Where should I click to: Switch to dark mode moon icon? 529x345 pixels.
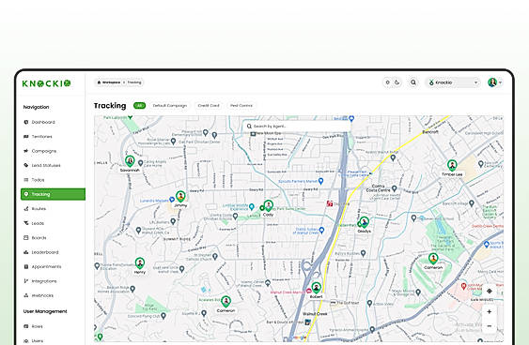click(x=397, y=82)
